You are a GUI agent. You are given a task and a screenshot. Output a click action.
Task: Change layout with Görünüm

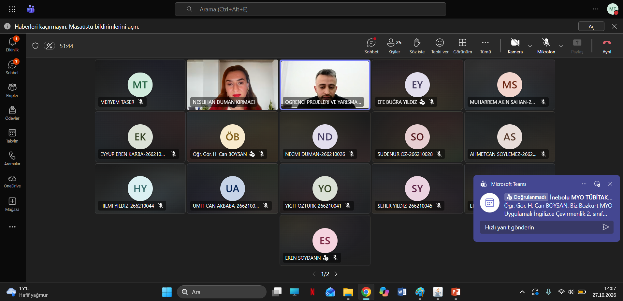(x=463, y=46)
